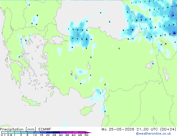177x136 pixels.
Task: Click the 'Precipitation' word in the map title
Action: coord(12,129)
